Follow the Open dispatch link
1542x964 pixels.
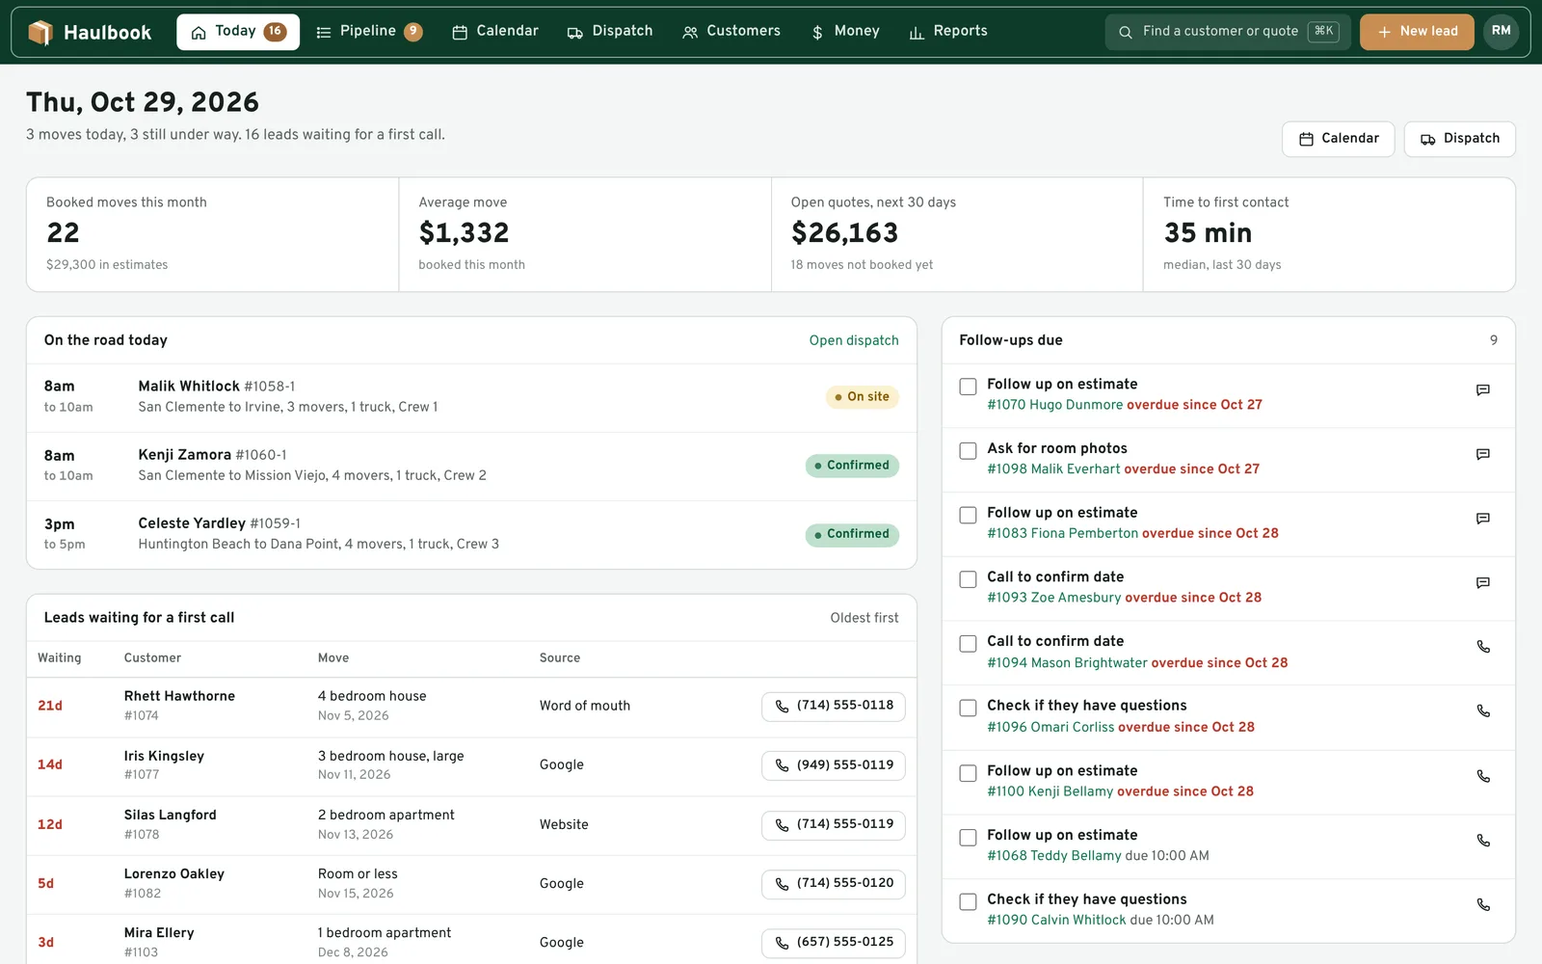854,340
